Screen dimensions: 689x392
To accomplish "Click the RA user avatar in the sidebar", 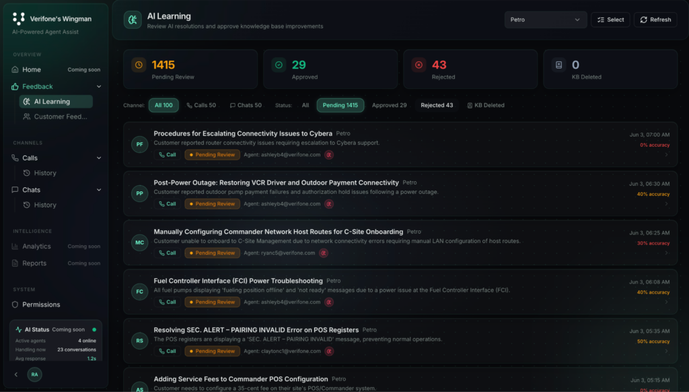I will [x=35, y=374].
